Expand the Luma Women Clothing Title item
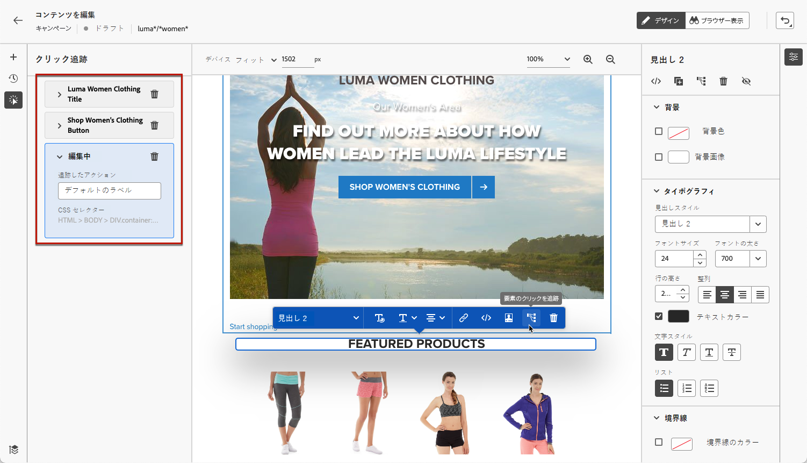Viewport: 807px width, 463px height. pos(60,94)
